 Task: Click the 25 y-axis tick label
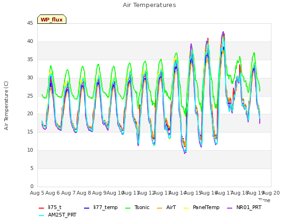pyautogui.click(x=30, y=96)
